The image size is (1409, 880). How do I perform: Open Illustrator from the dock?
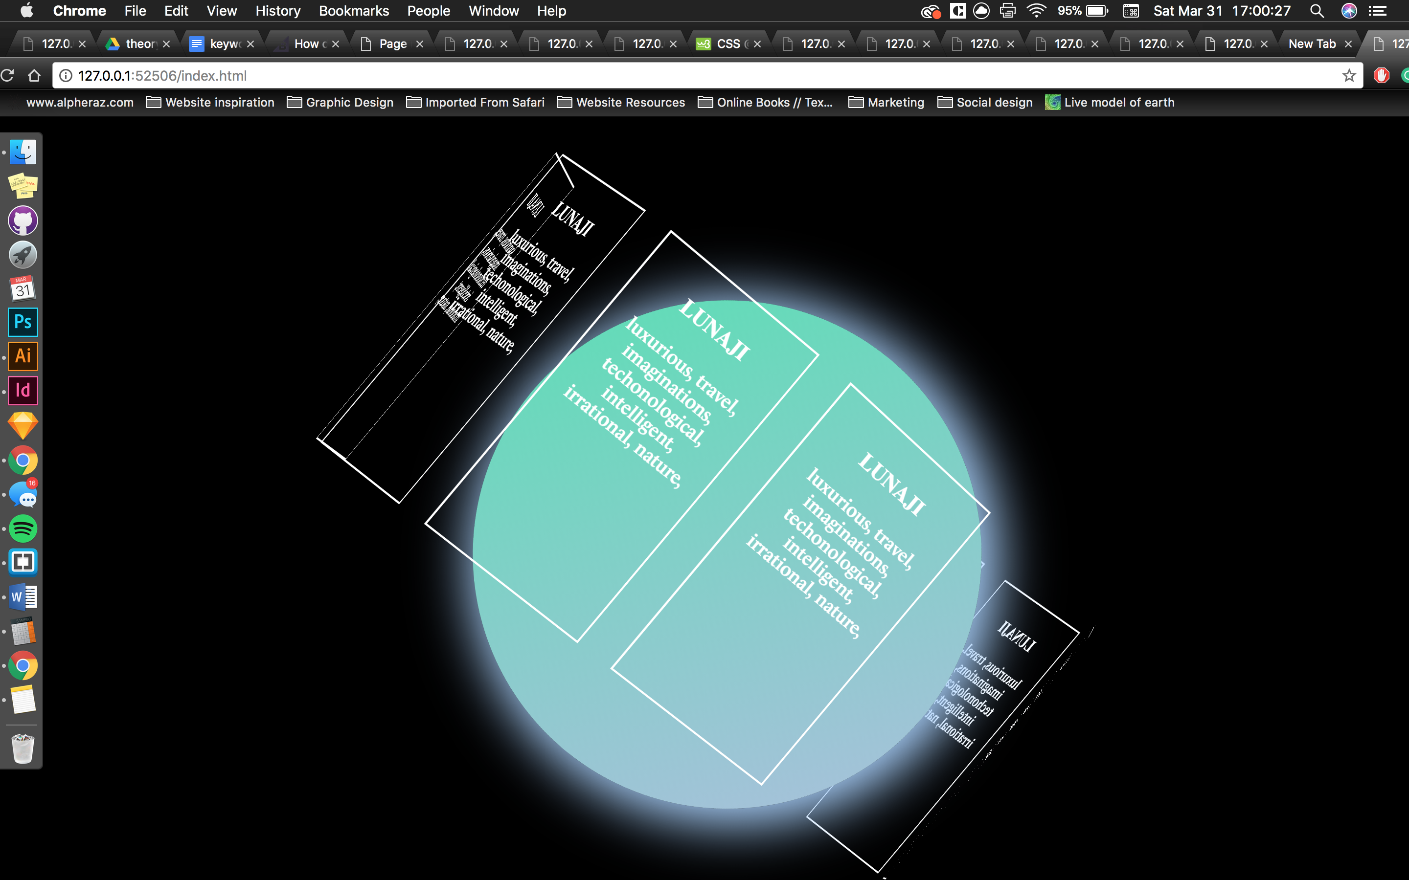(23, 356)
